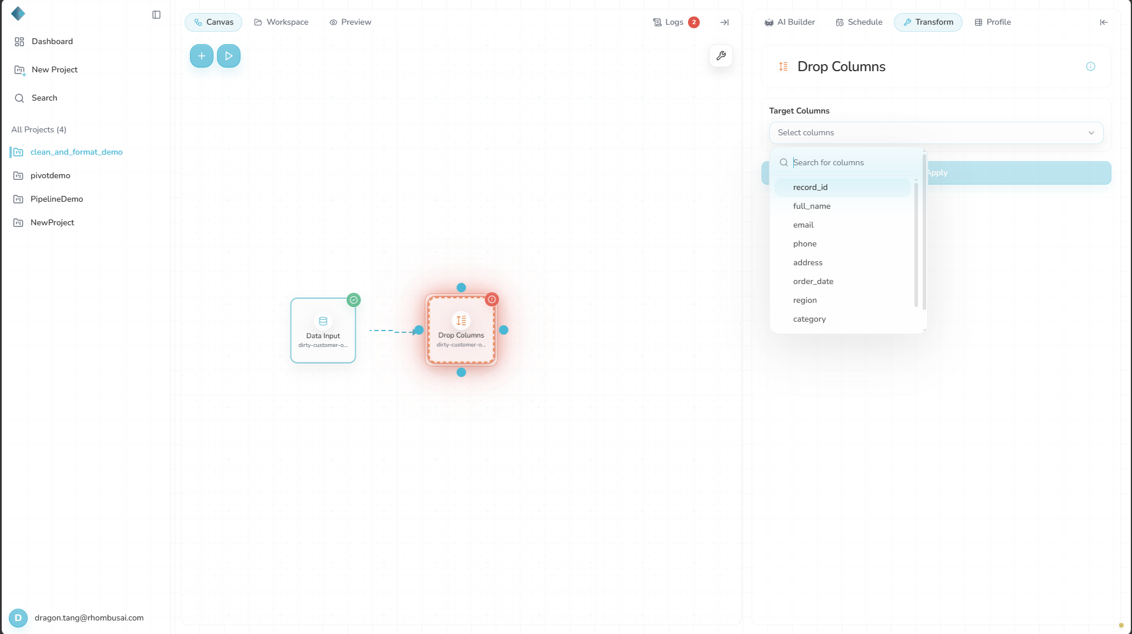Click the green success badge on Data Input
The image size is (1132, 634).
[x=353, y=300]
